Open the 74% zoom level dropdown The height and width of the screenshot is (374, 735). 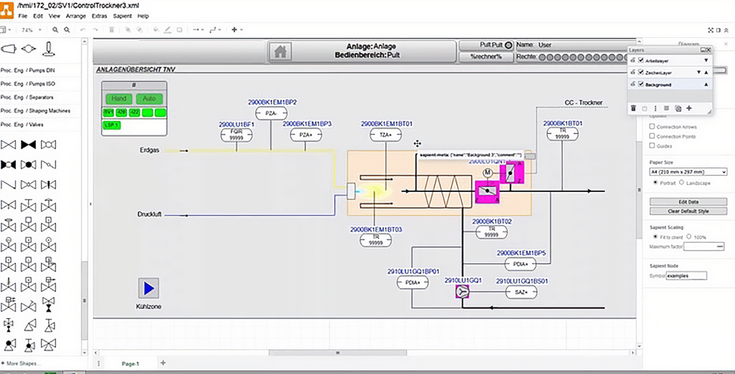(x=31, y=29)
